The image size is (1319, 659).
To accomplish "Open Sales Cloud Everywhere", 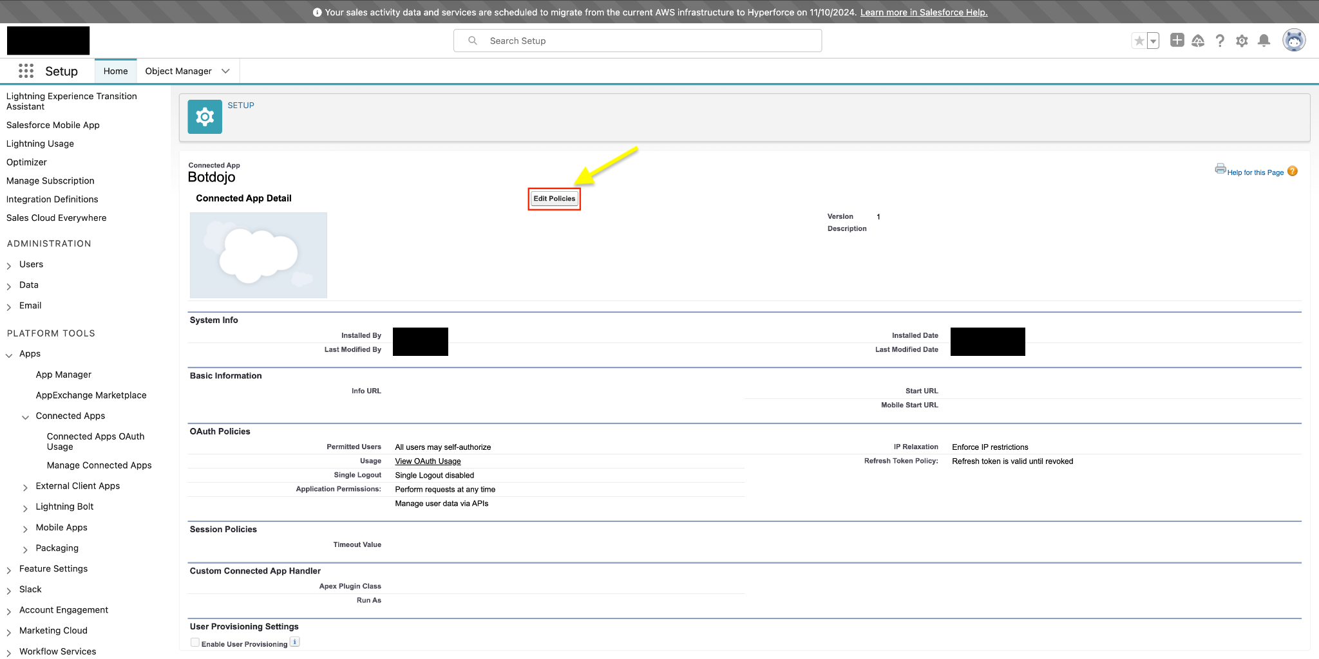I will click(x=57, y=218).
